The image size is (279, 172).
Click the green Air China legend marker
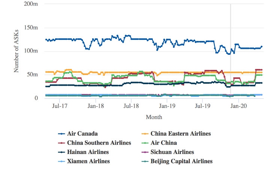click(x=145, y=143)
